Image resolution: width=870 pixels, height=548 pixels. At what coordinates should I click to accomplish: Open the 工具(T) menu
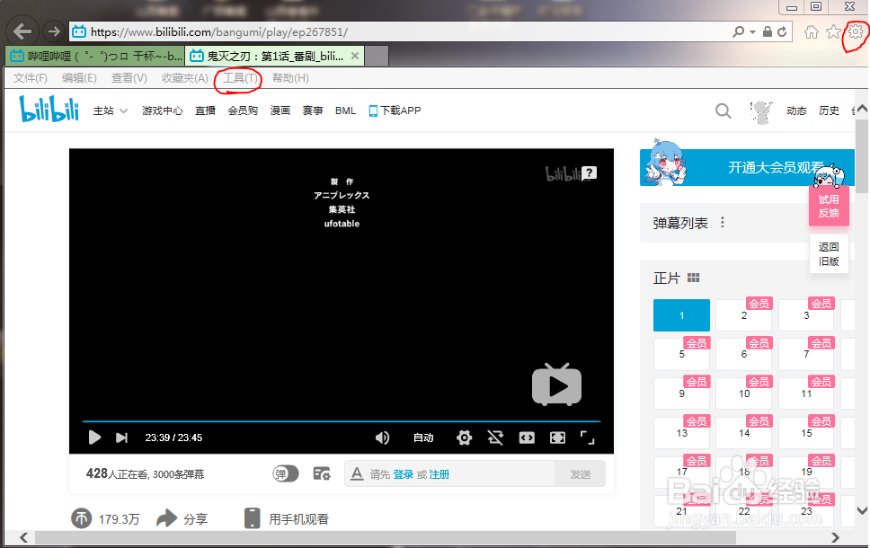pos(240,78)
